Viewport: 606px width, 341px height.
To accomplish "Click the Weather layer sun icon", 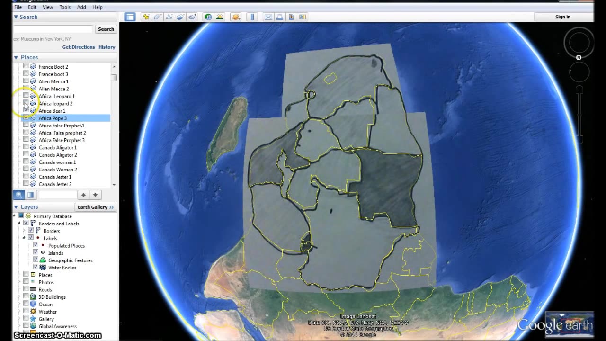I will [x=33, y=312].
